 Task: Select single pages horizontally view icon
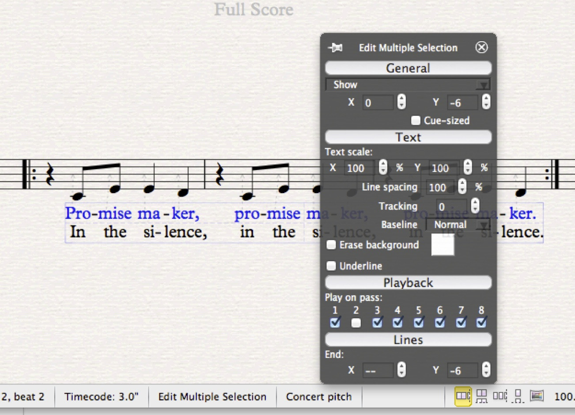[x=500, y=396]
